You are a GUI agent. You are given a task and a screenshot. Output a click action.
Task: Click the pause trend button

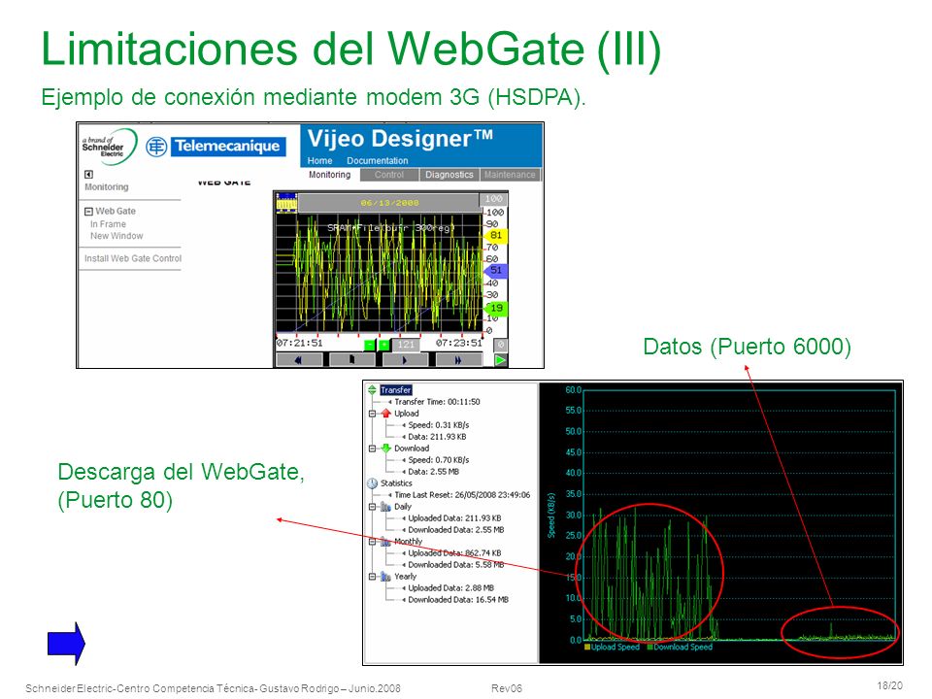351,359
